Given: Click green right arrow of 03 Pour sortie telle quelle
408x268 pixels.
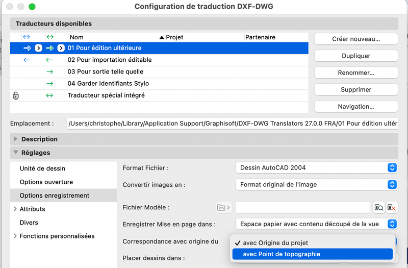Looking at the screenshot, I should point(49,71).
